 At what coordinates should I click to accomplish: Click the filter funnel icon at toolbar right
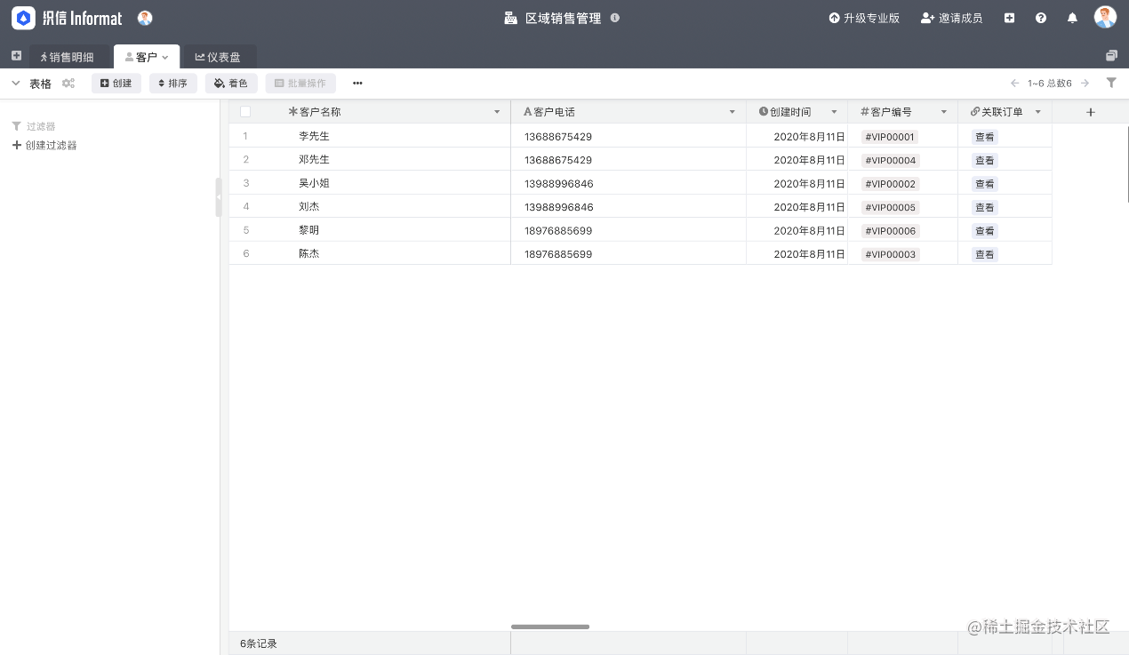click(1111, 83)
